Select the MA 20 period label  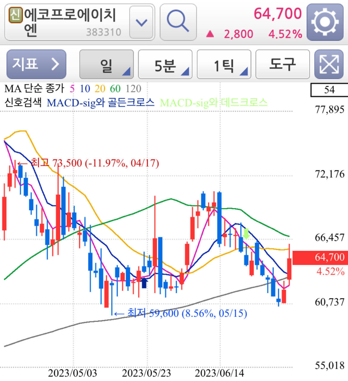coord(100,89)
